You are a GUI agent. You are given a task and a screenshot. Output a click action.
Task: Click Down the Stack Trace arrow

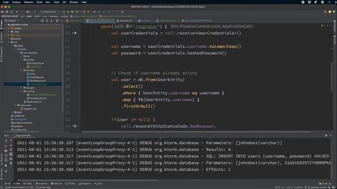click(11, 145)
